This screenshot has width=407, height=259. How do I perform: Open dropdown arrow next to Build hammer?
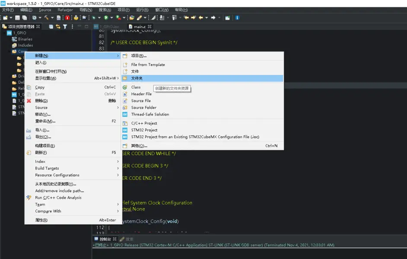tap(52, 18)
